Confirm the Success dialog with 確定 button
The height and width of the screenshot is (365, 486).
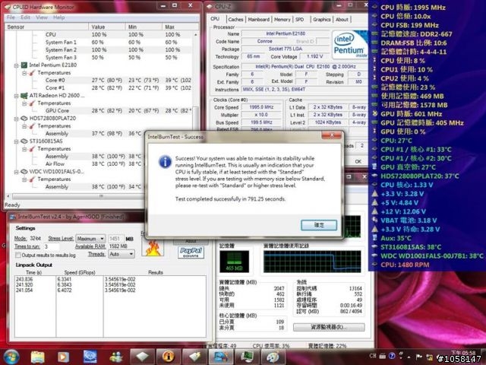pos(319,225)
